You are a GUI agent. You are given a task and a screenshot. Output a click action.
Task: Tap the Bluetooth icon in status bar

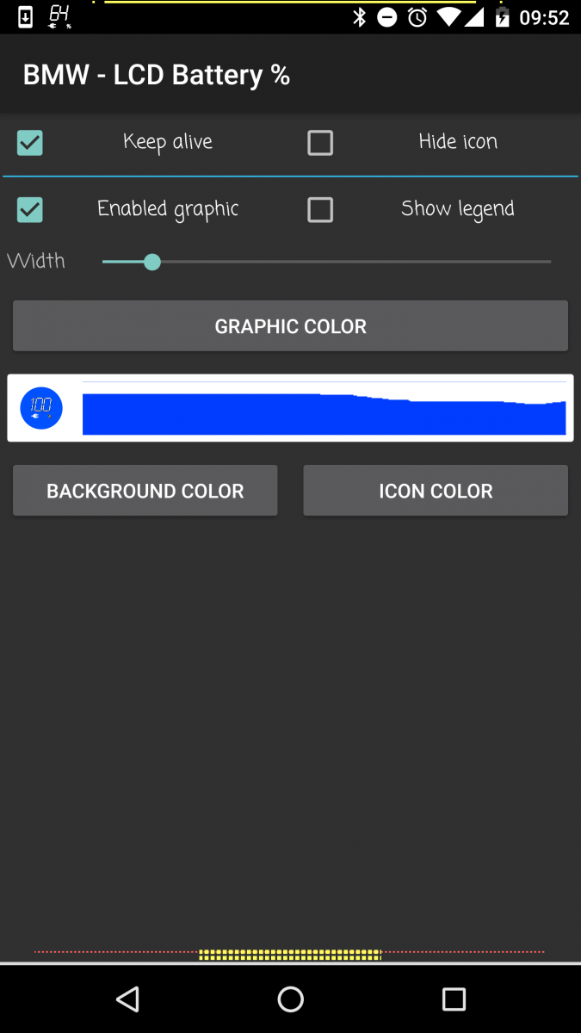(x=360, y=17)
